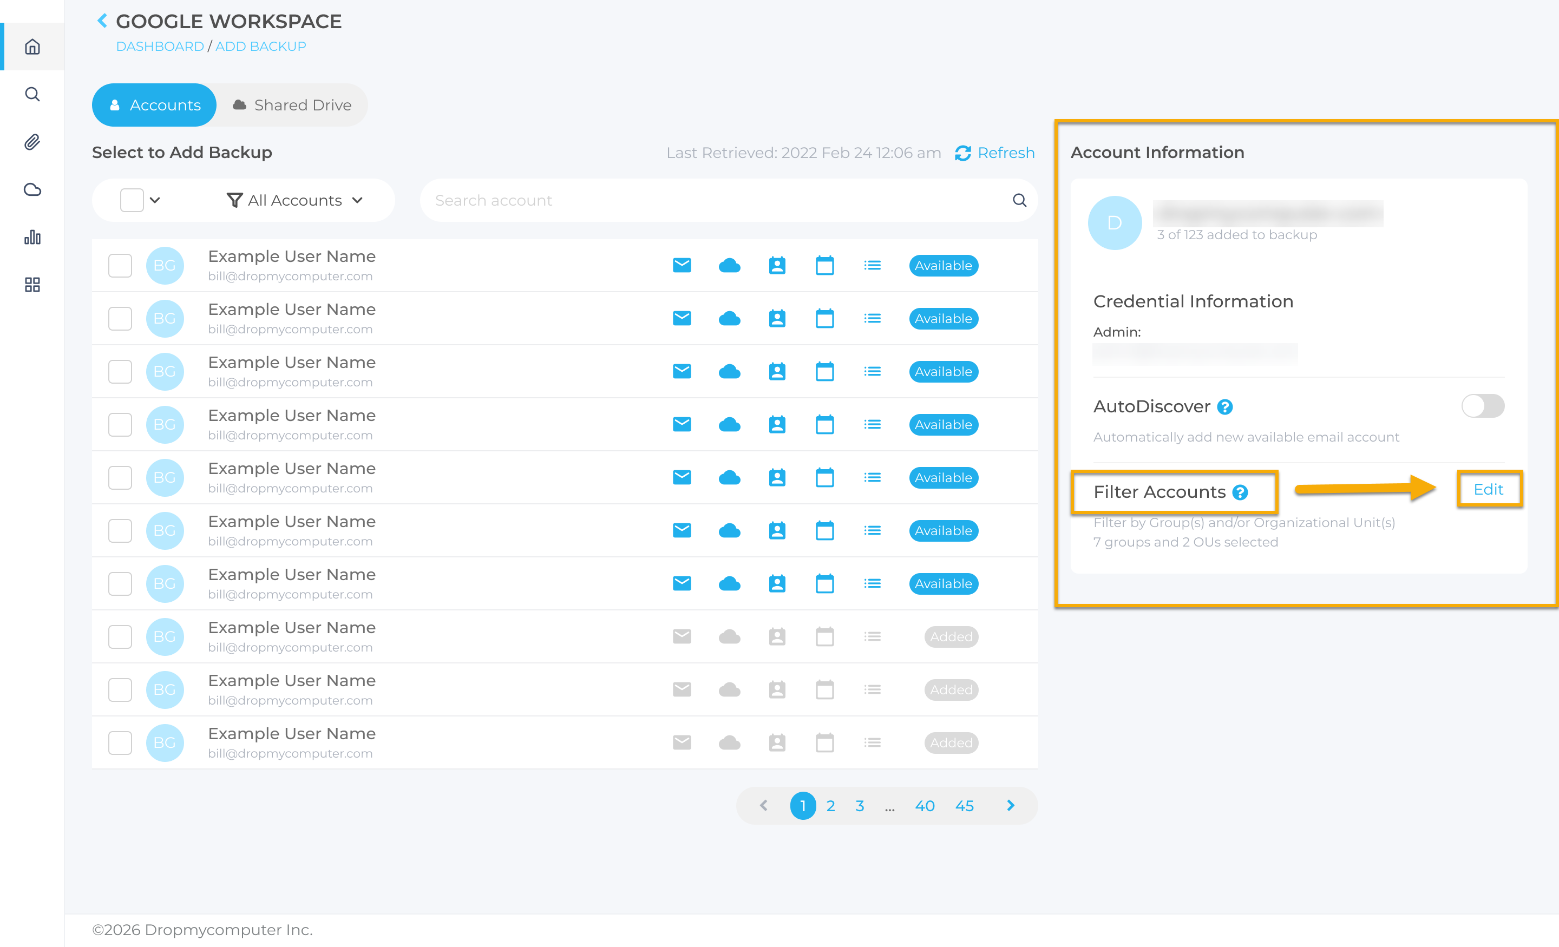Go to the next page with the right pagination arrow
Screen dimensions: 1559x947
click(x=1011, y=805)
